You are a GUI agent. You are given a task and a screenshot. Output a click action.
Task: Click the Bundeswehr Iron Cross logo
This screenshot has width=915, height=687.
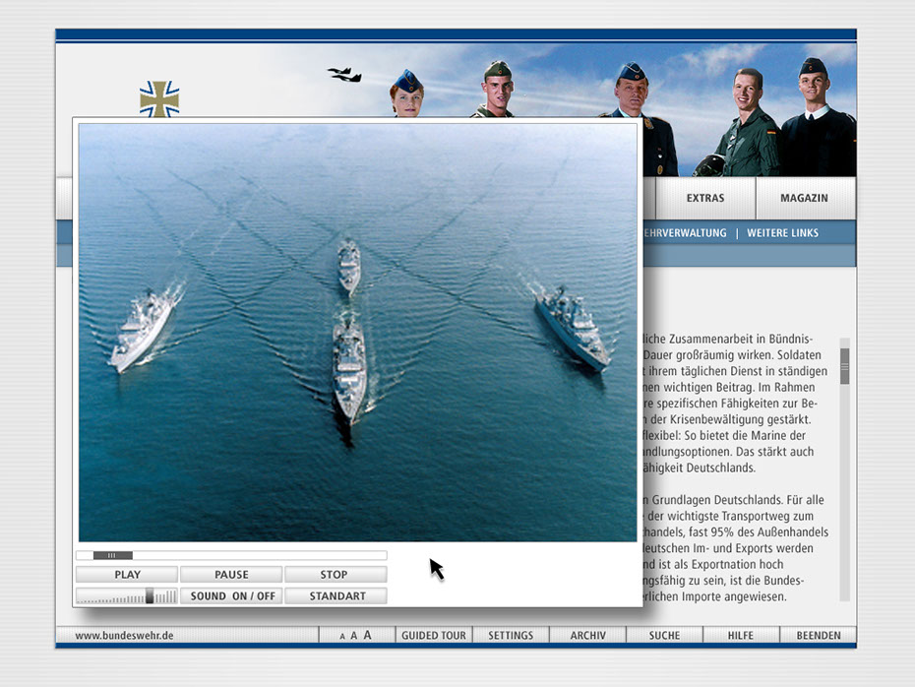click(x=159, y=98)
